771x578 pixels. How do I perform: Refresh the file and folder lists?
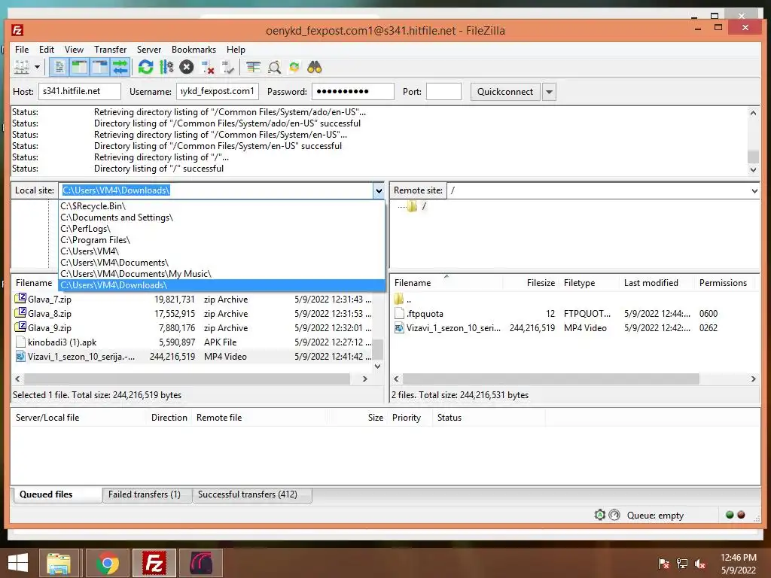145,67
